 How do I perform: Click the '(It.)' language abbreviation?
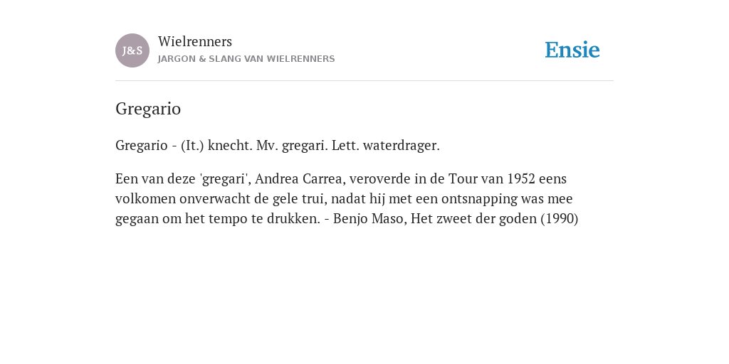[192, 145]
